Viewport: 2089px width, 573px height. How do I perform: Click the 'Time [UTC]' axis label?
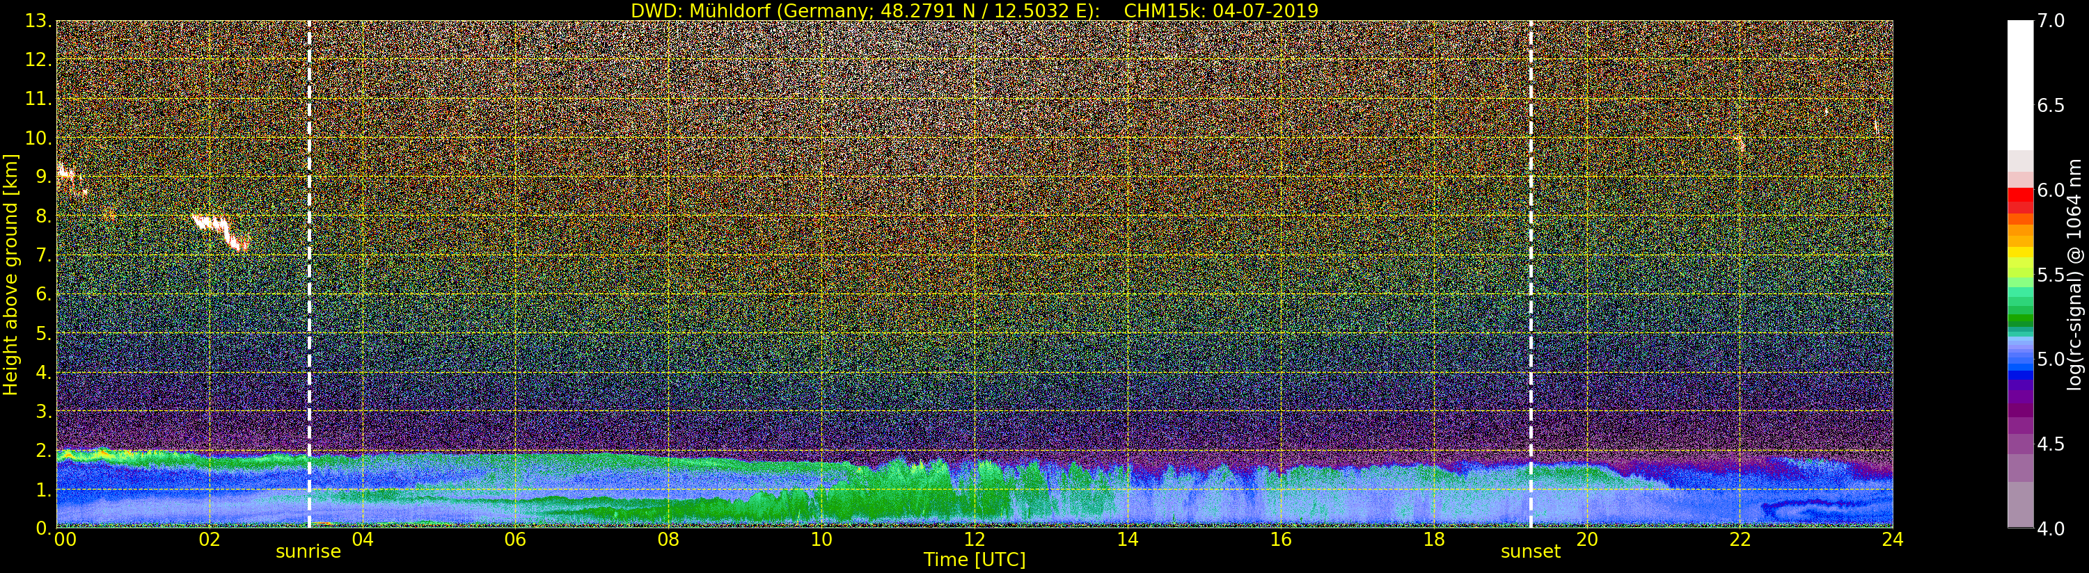[975, 560]
